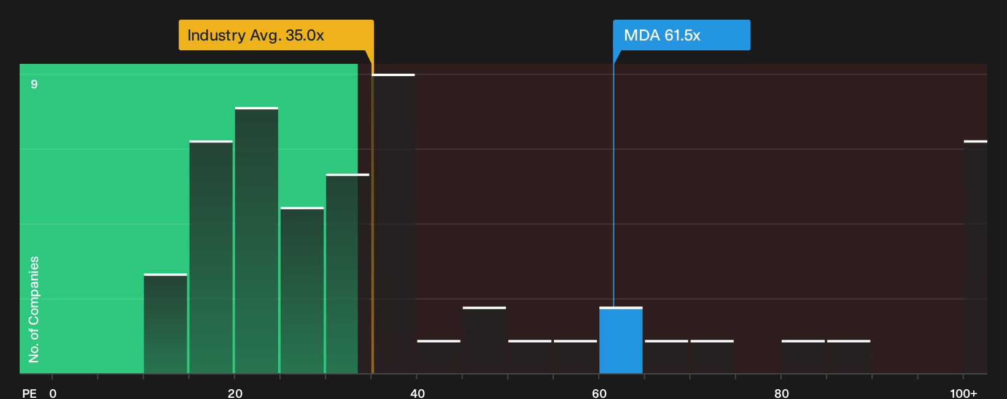Click the '100+' x-axis tick label
This screenshot has width=1007, height=399.
coord(963,393)
